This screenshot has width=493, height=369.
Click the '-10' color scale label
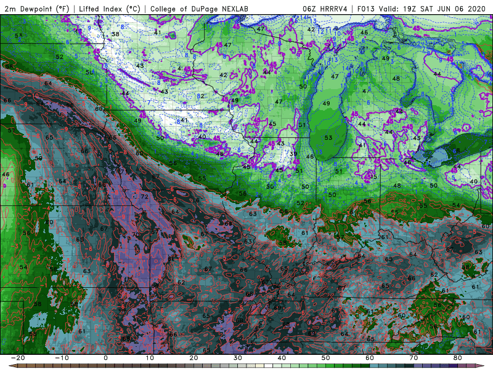click(62, 358)
